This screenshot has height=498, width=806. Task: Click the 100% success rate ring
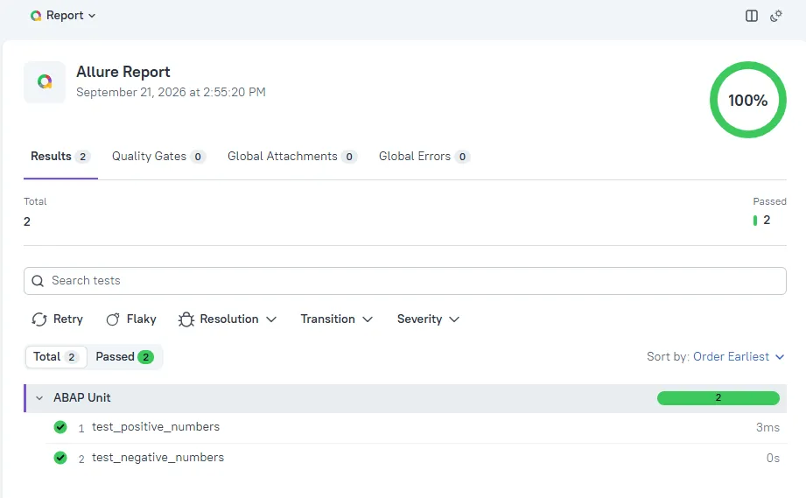click(747, 100)
